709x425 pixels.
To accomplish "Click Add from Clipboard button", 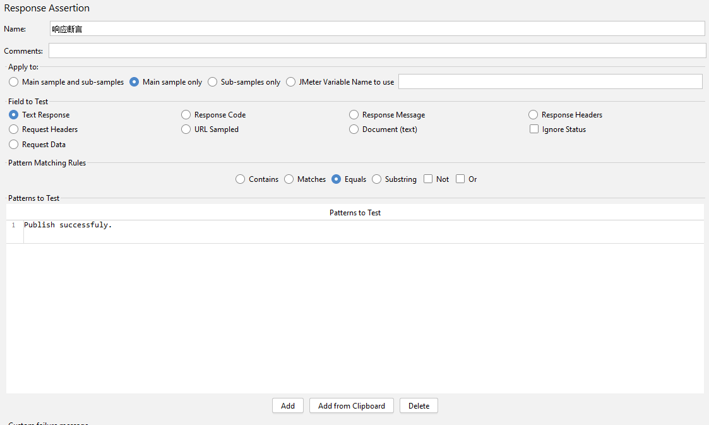I will tap(351, 405).
